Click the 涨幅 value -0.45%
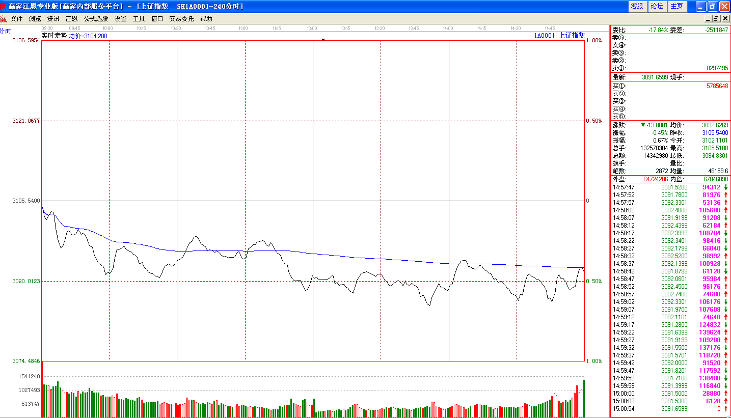731x418 pixels. 660,133
